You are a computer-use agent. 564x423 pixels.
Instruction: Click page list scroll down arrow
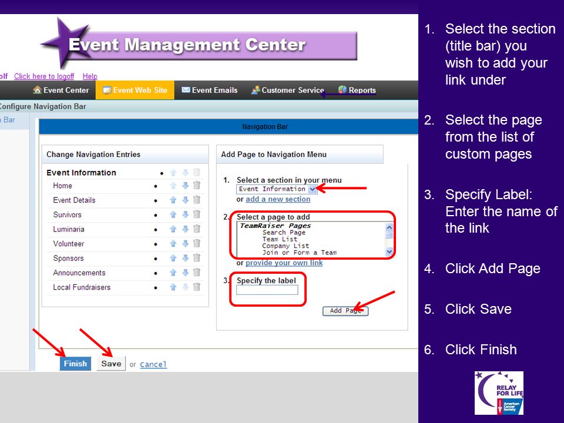click(x=389, y=252)
